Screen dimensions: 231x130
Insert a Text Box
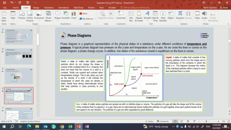131,16
